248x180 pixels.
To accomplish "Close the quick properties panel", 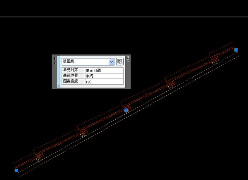I will [x=128, y=57].
